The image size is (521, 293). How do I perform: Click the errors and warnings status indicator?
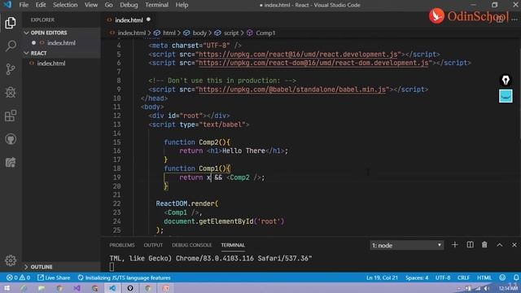(x=19, y=278)
